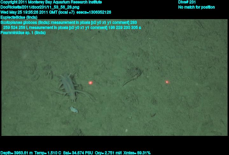Click the 'Temp= 1.510 C' reading
The width and height of the screenshot is (229, 155).
[x=48, y=153]
